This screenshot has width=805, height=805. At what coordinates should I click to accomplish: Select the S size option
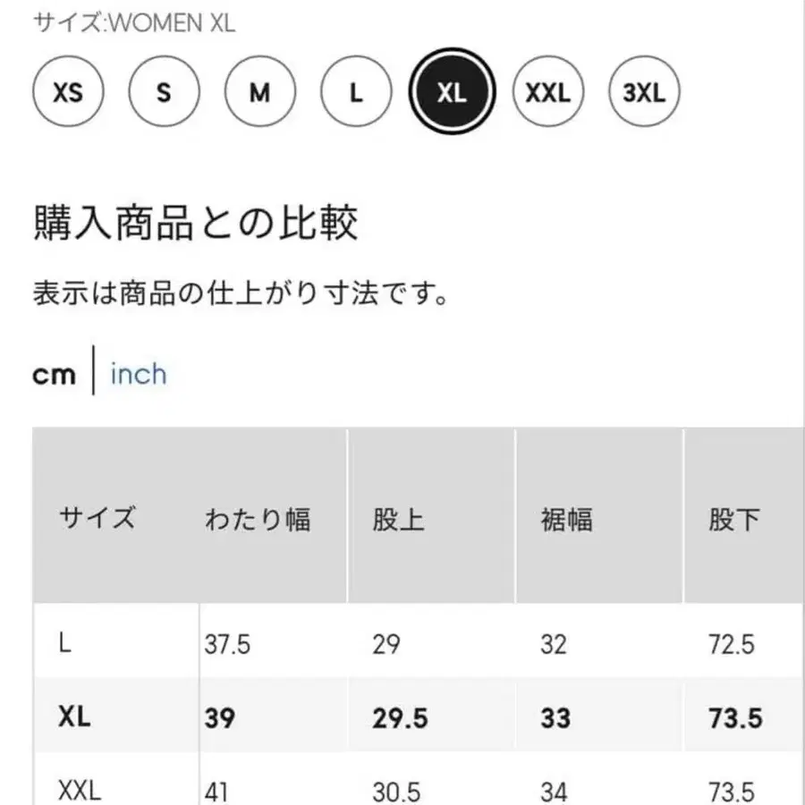[x=163, y=92]
